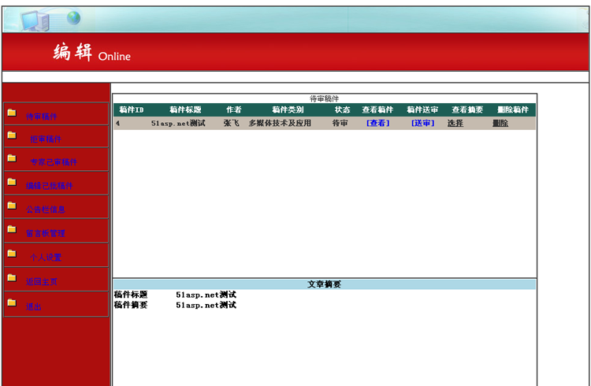591x386 pixels.
Task: Select 返回主页 link in sidebar
Action: point(42,281)
